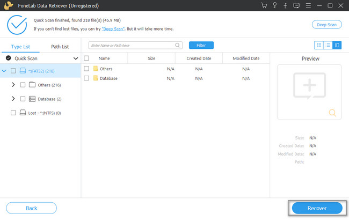Viewport: 349px width, 221px height.
Task: Select the "*:(FAT32) (218)" label
Action: pyautogui.click(x=41, y=71)
